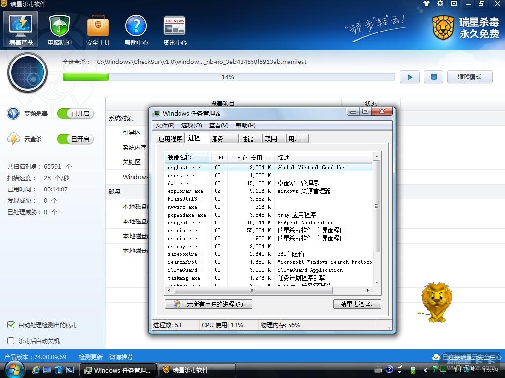Open settings via the gear icon

click(x=440, y=4)
